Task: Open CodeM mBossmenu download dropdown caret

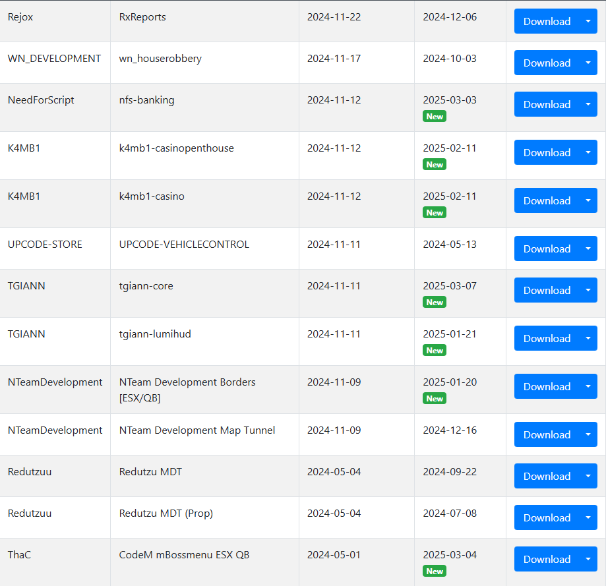Action: click(x=588, y=559)
